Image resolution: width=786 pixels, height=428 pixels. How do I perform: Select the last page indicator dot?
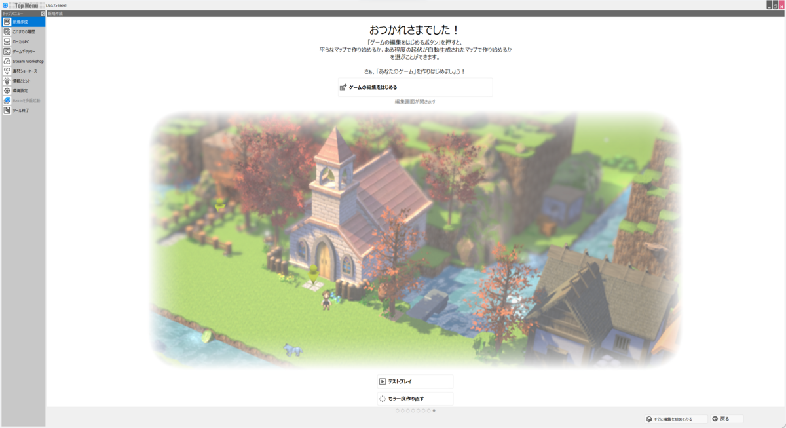point(433,412)
